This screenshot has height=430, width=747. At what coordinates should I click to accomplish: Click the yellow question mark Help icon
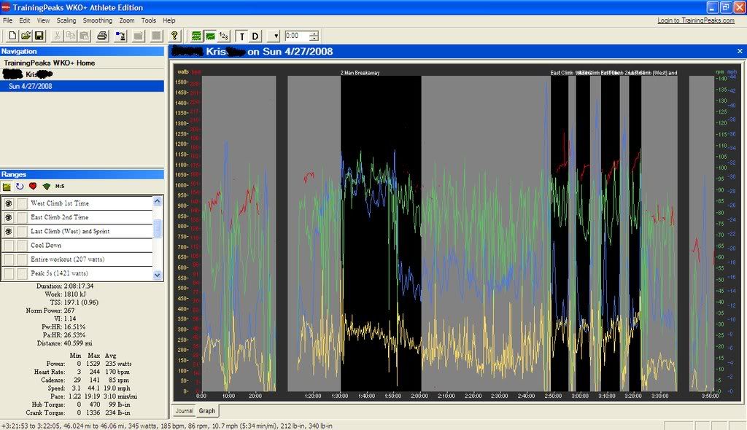pos(175,36)
